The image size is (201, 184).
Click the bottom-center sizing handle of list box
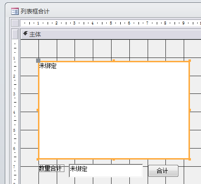[x=113, y=160]
